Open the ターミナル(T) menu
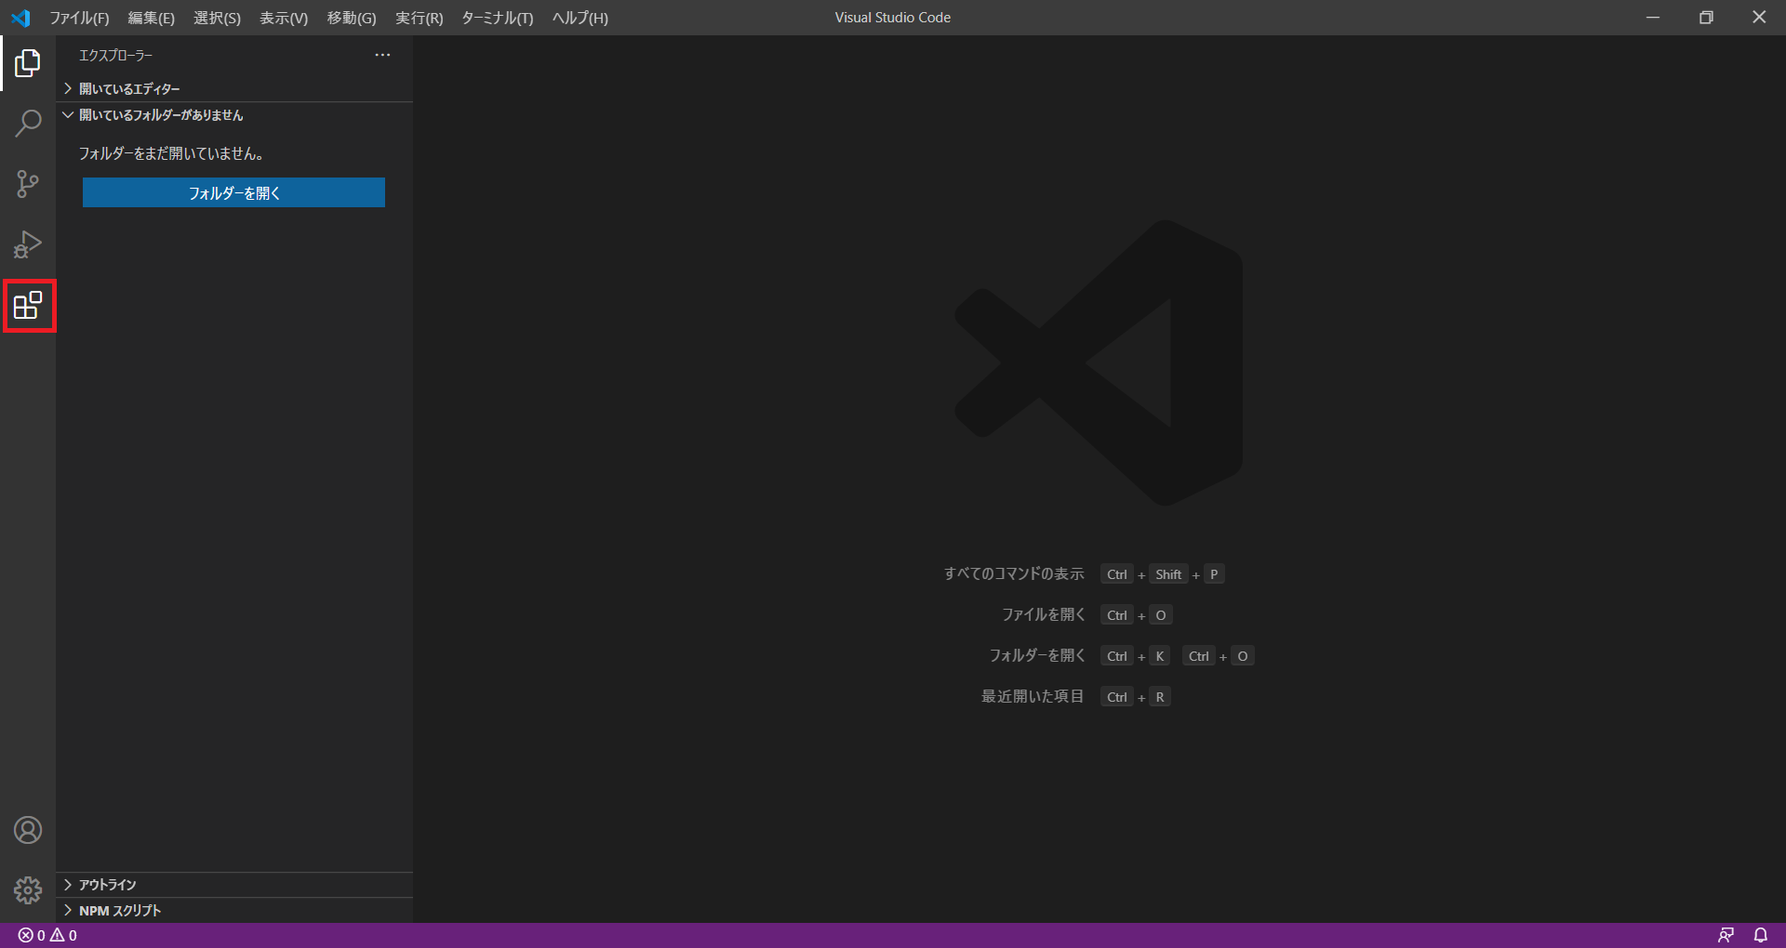 click(497, 18)
